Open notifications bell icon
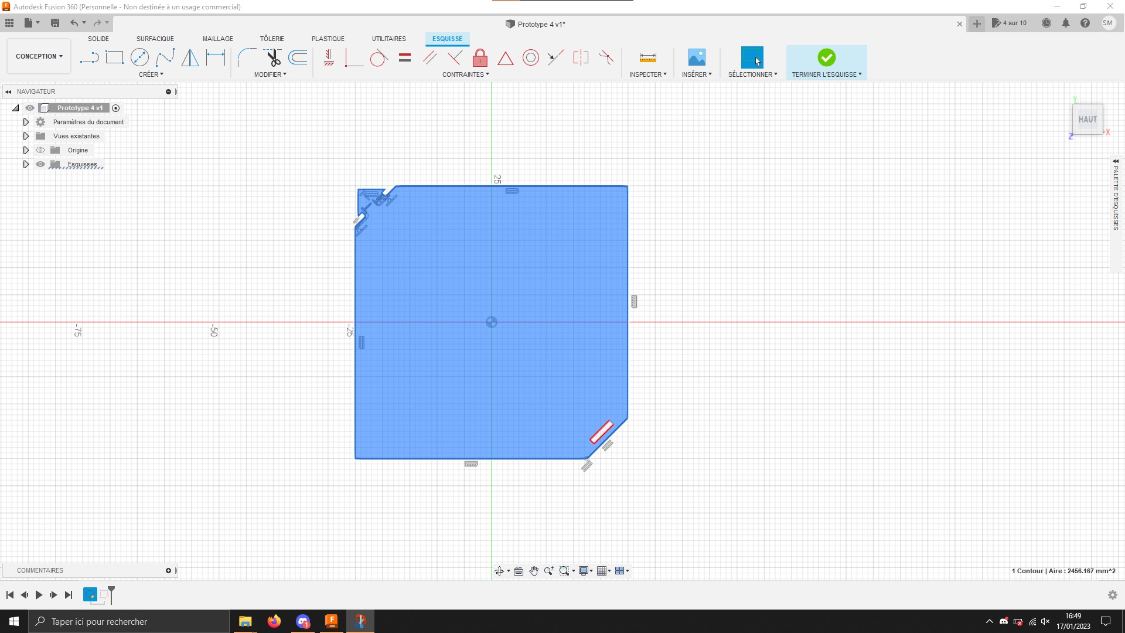The height and width of the screenshot is (633, 1125). point(1066,23)
